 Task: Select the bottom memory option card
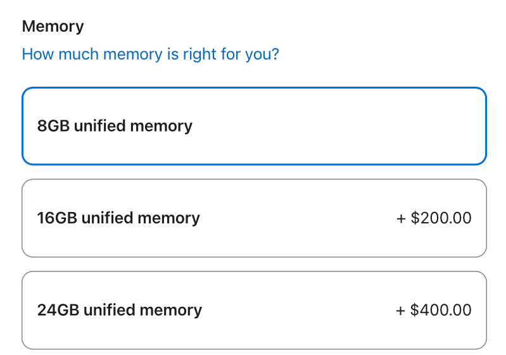point(254,310)
